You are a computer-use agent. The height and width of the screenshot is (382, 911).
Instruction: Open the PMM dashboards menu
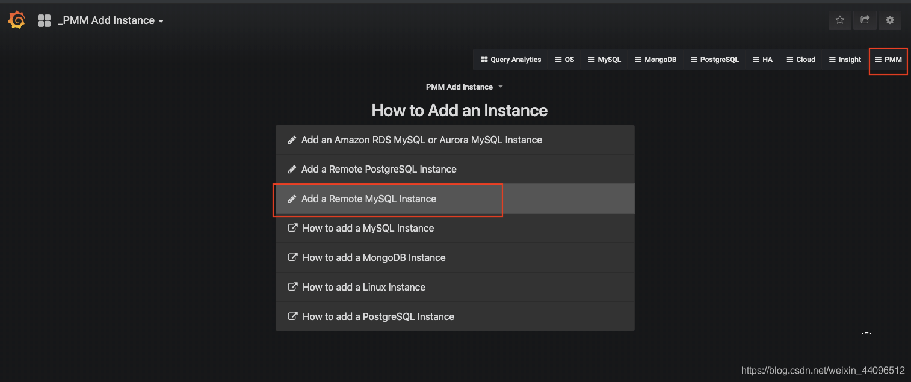pyautogui.click(x=888, y=60)
